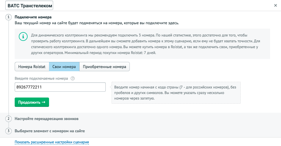
Task: Switch to the Номера Roistat tab
Action: (32, 67)
